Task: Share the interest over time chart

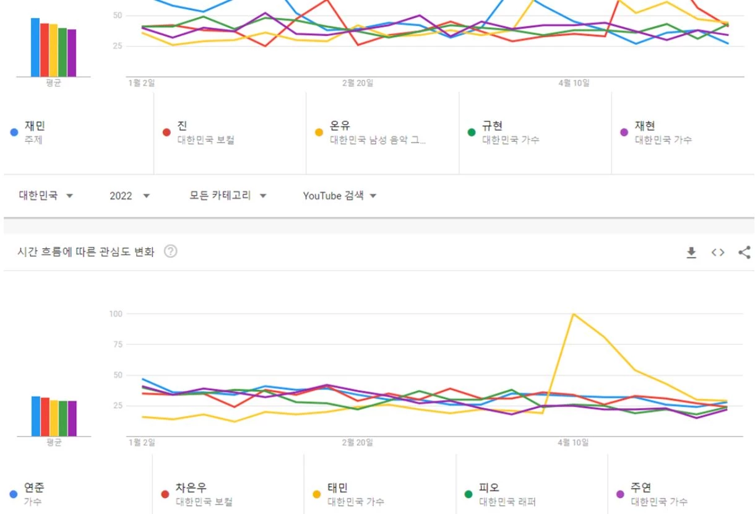Action: tap(744, 252)
